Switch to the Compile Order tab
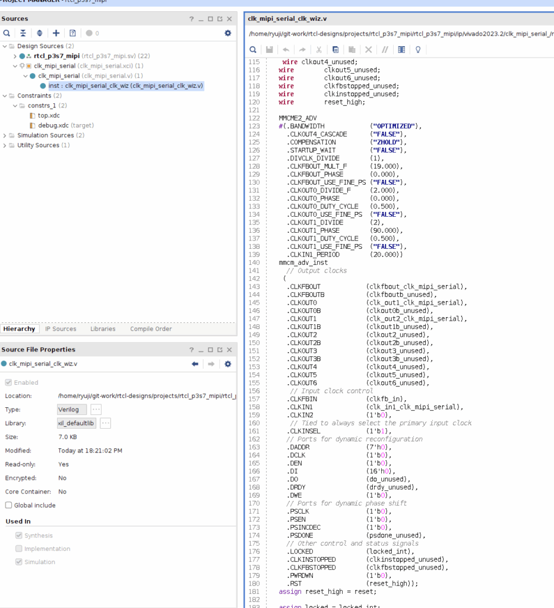Screen dimensions: 554x608 [x=151, y=329]
